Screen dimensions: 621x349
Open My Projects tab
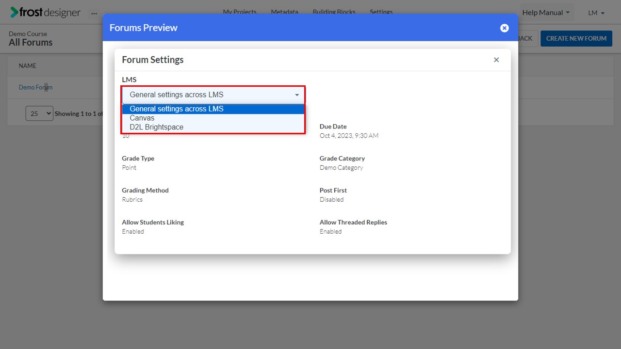(240, 12)
